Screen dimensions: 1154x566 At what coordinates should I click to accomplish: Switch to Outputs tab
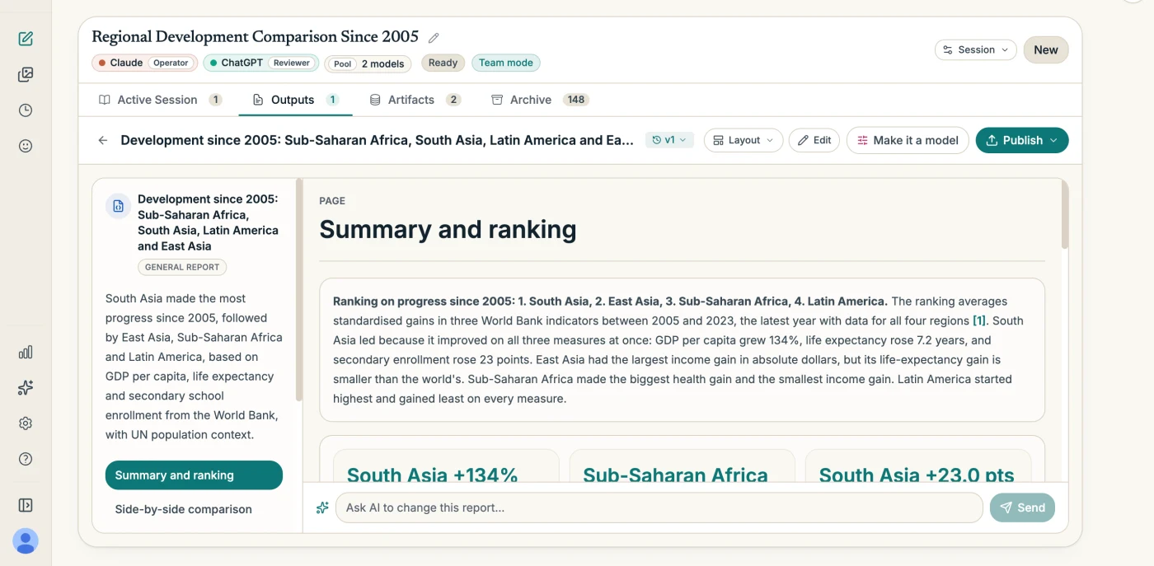click(x=296, y=100)
